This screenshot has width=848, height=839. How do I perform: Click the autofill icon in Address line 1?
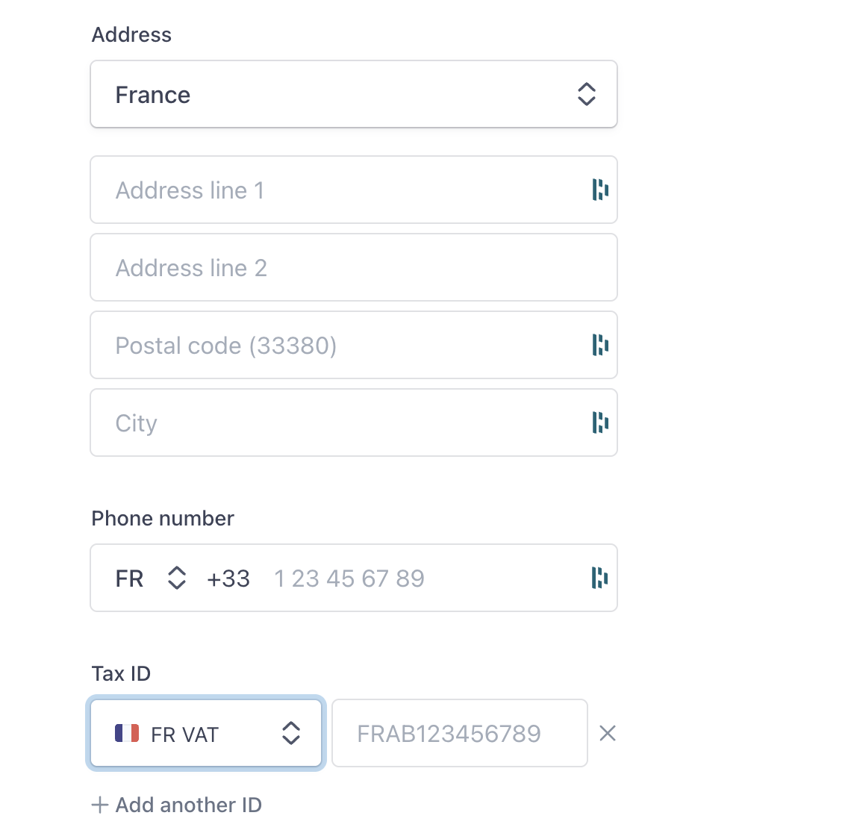(600, 190)
